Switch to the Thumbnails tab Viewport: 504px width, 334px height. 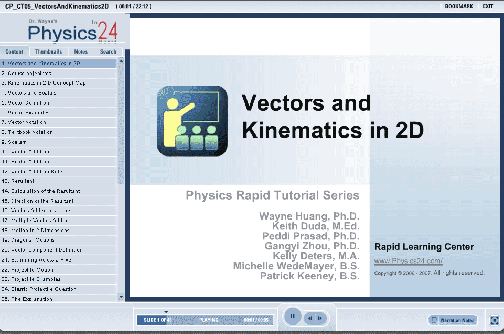[48, 51]
